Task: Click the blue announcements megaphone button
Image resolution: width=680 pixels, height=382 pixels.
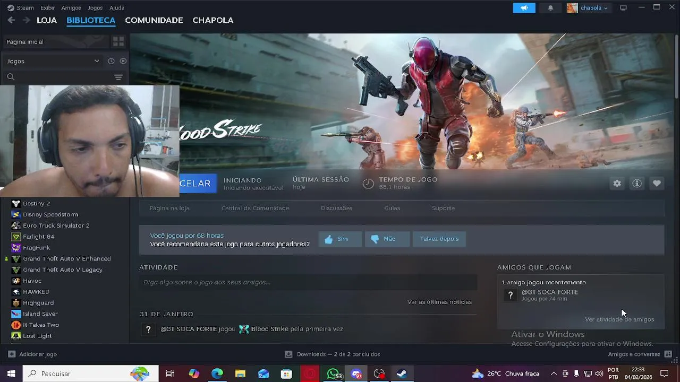Action: click(x=524, y=8)
